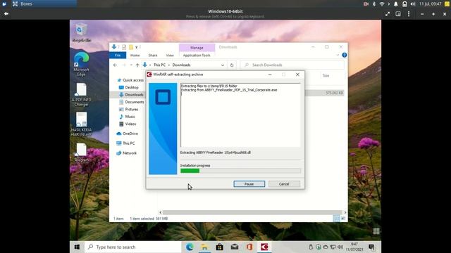Click This PC in address breadcrumb
The width and height of the screenshot is (451, 253).
tap(159, 65)
